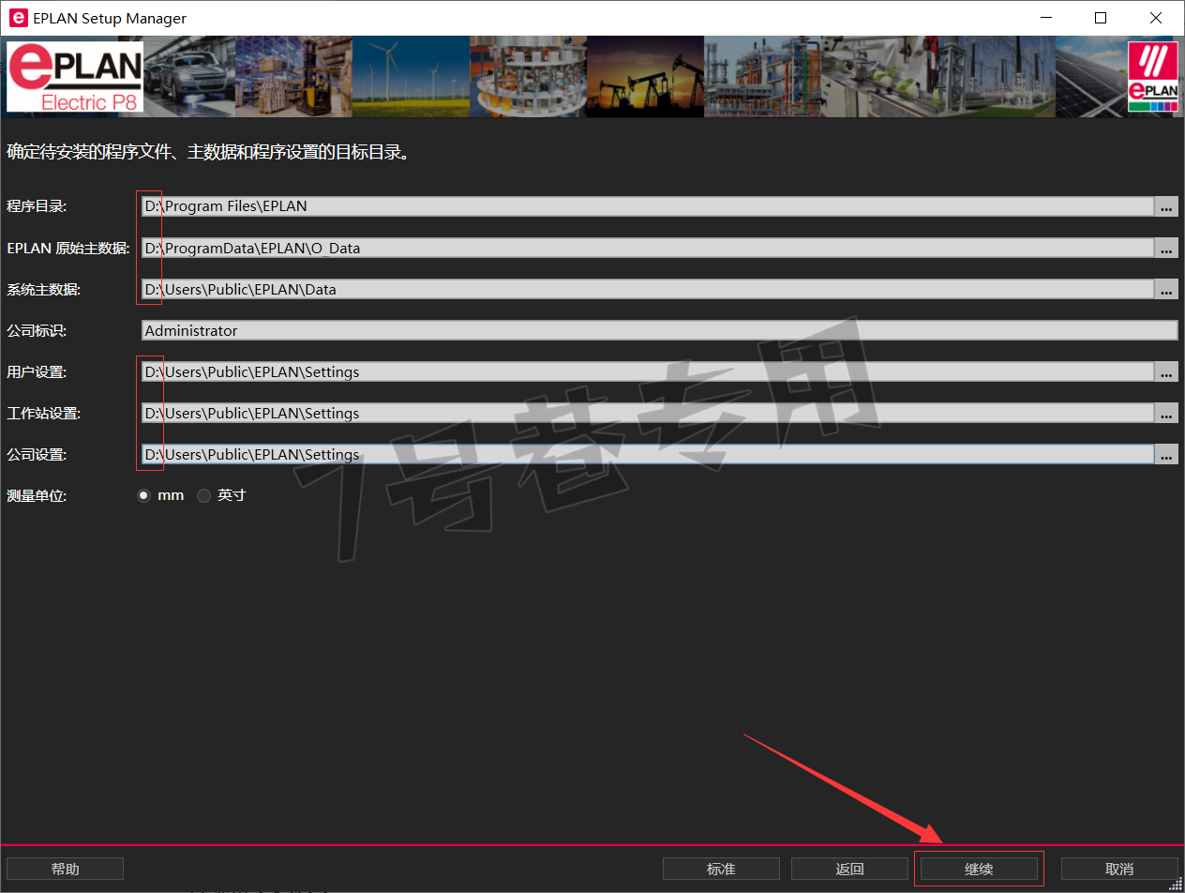Browse for 用户设置 folder via ellipsis
The width and height of the screenshot is (1185, 893).
pos(1166,371)
